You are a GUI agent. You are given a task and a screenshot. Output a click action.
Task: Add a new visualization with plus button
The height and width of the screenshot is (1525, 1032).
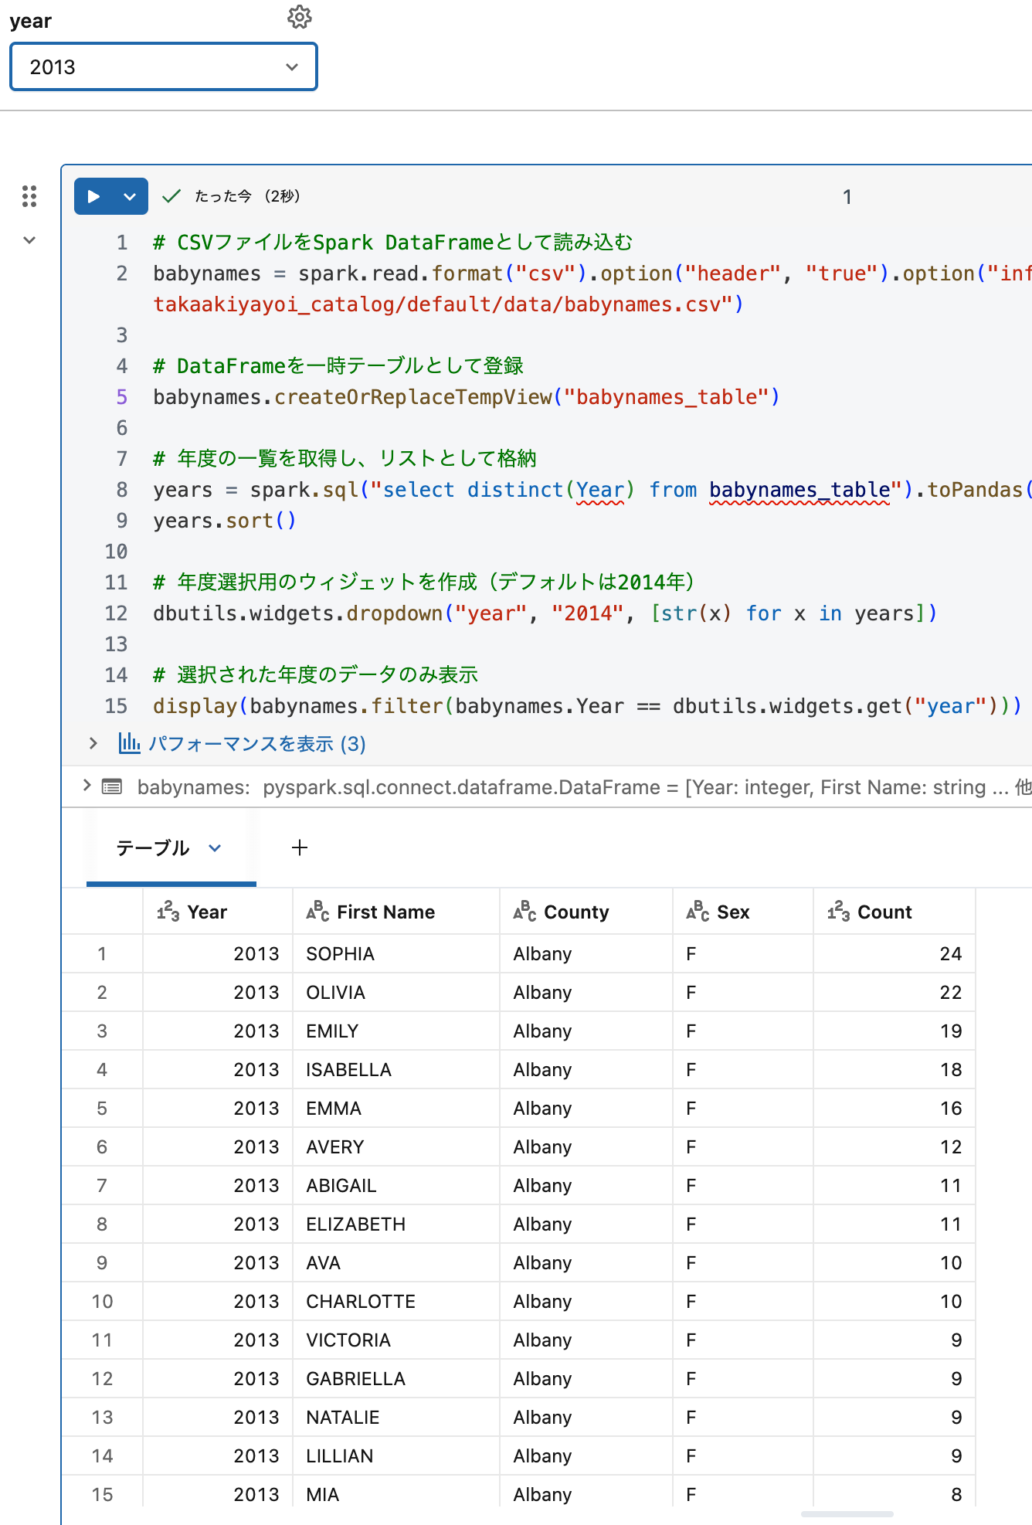300,848
